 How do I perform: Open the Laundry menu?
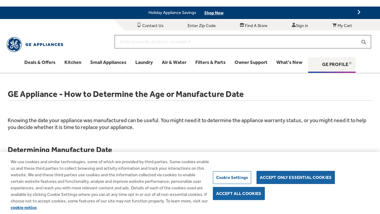(144, 62)
